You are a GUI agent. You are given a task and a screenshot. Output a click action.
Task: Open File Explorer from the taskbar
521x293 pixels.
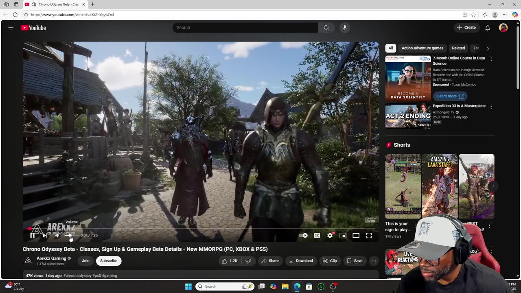[285, 286]
